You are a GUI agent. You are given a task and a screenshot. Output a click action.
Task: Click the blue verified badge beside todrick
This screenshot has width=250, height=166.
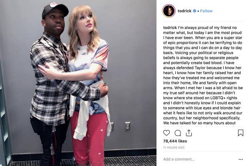194,11
